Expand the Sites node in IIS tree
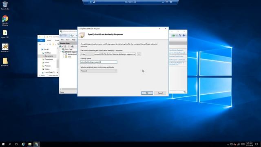 tap(64, 57)
